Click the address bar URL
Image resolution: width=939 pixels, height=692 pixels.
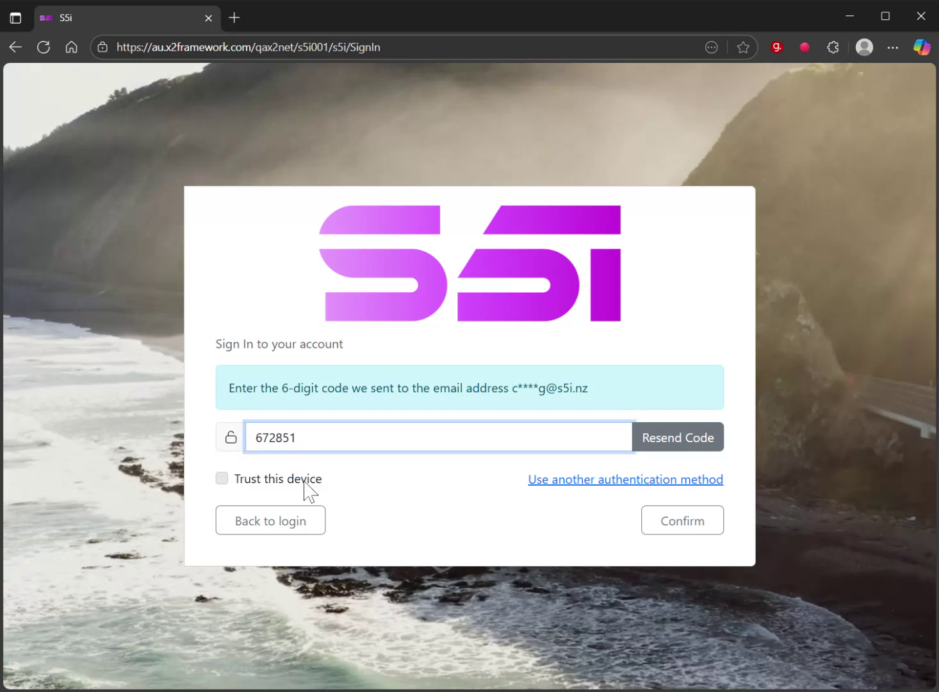coord(249,47)
